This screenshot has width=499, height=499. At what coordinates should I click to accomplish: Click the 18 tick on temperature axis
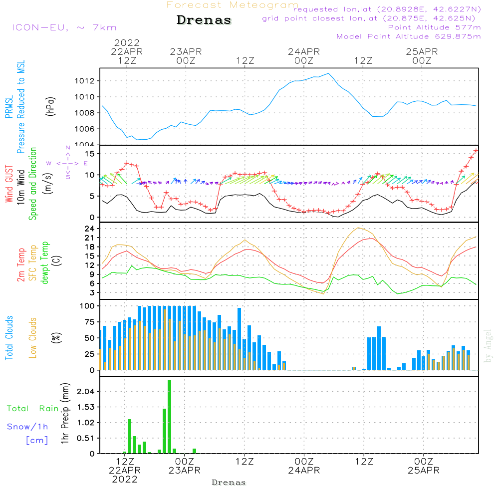tap(90, 247)
